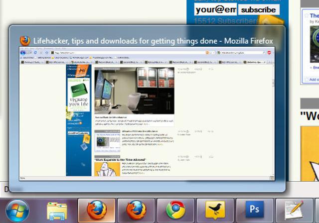Click the Lifehacker Firefox preview thumbnail
Image resolution: width=319 pixels, height=223 pixels.
tap(147, 113)
